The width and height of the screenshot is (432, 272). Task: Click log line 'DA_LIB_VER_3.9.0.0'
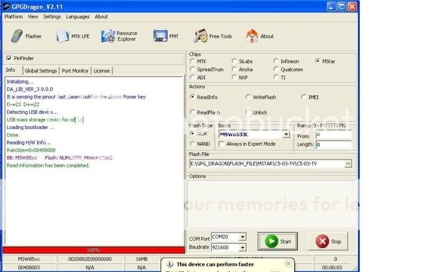[30, 89]
